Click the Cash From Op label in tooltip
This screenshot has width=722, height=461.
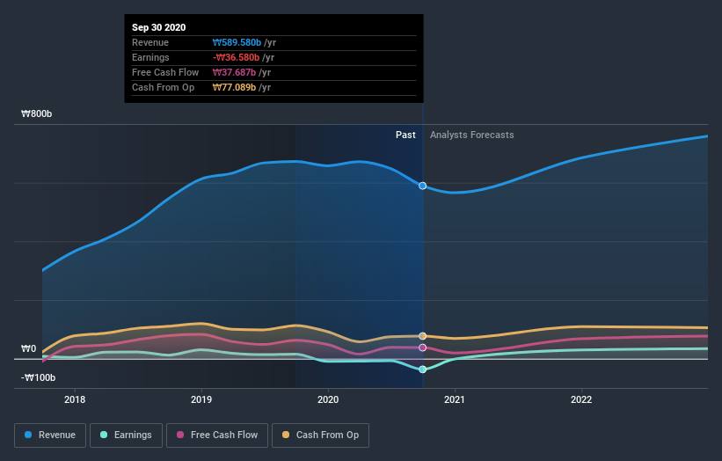click(163, 87)
